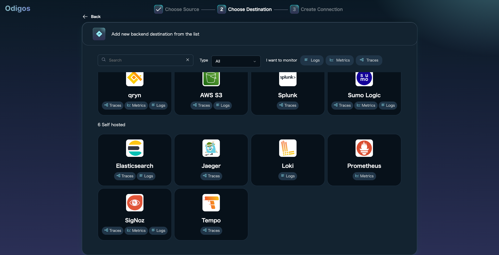
Task: Select the Loki logo icon
Action: pos(288,148)
